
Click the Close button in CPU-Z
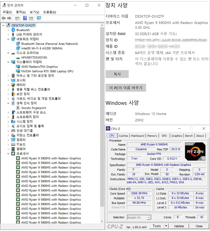pyautogui.click(x=199, y=226)
